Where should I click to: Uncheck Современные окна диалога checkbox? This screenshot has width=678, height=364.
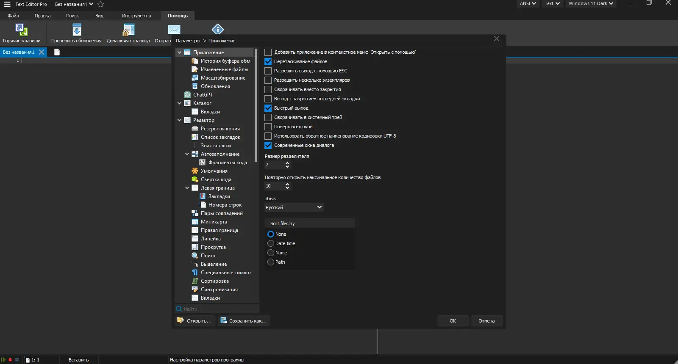click(268, 145)
